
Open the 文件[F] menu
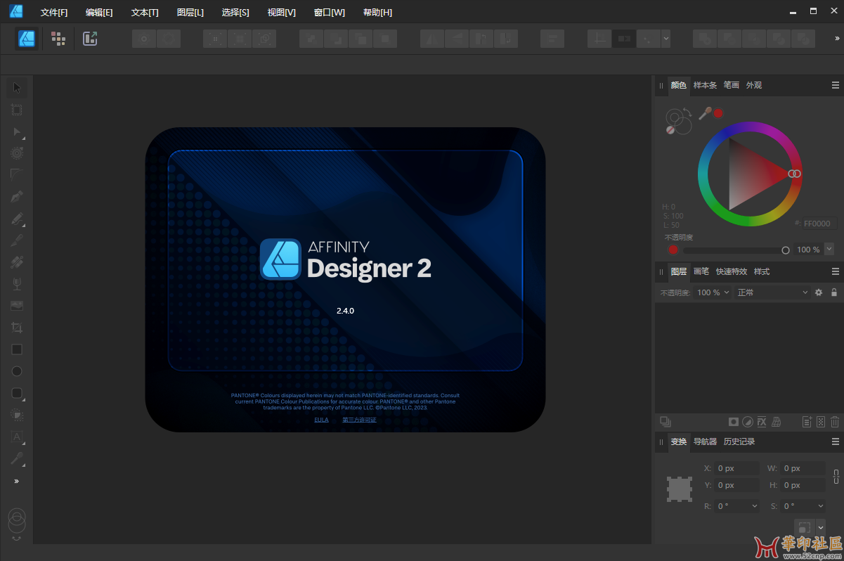coord(54,13)
